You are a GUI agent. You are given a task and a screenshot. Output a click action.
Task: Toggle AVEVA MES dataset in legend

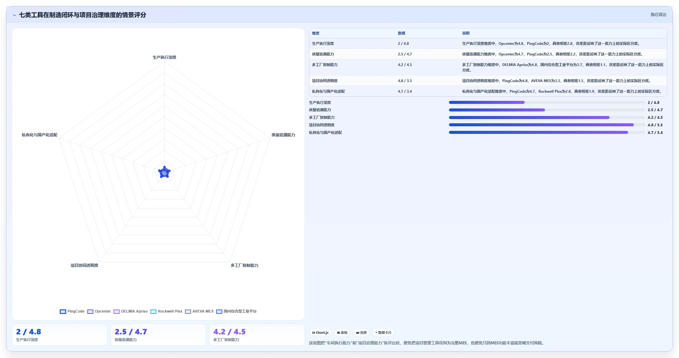tap(199, 311)
